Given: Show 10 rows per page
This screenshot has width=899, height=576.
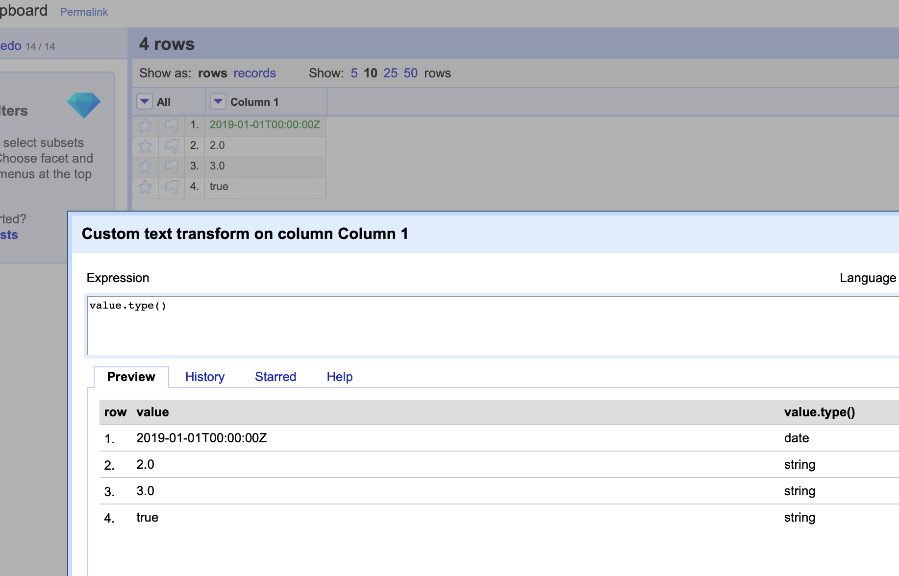Looking at the screenshot, I should pos(371,73).
